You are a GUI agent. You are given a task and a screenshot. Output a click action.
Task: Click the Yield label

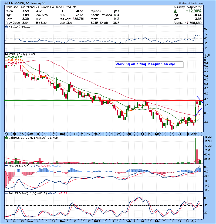[x=94, y=19]
